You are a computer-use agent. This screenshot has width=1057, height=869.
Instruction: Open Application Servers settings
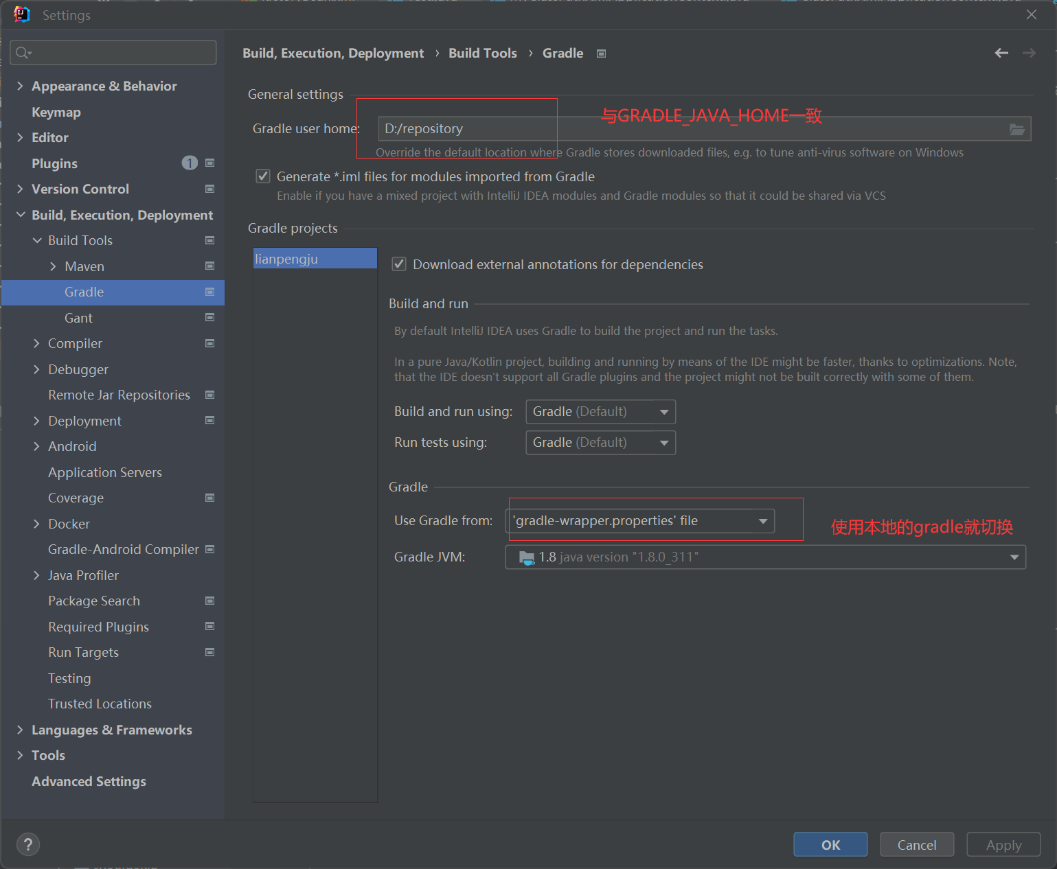point(105,472)
